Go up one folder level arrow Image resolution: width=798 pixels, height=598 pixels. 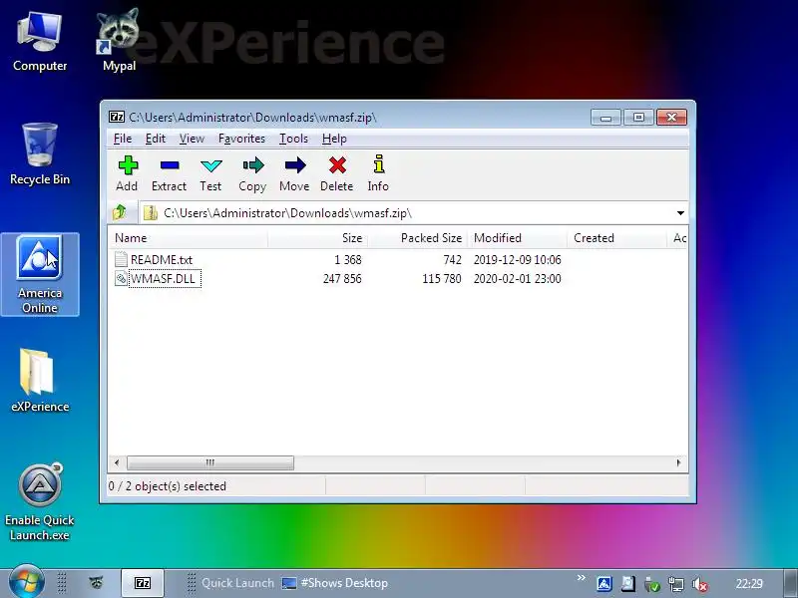pos(120,212)
